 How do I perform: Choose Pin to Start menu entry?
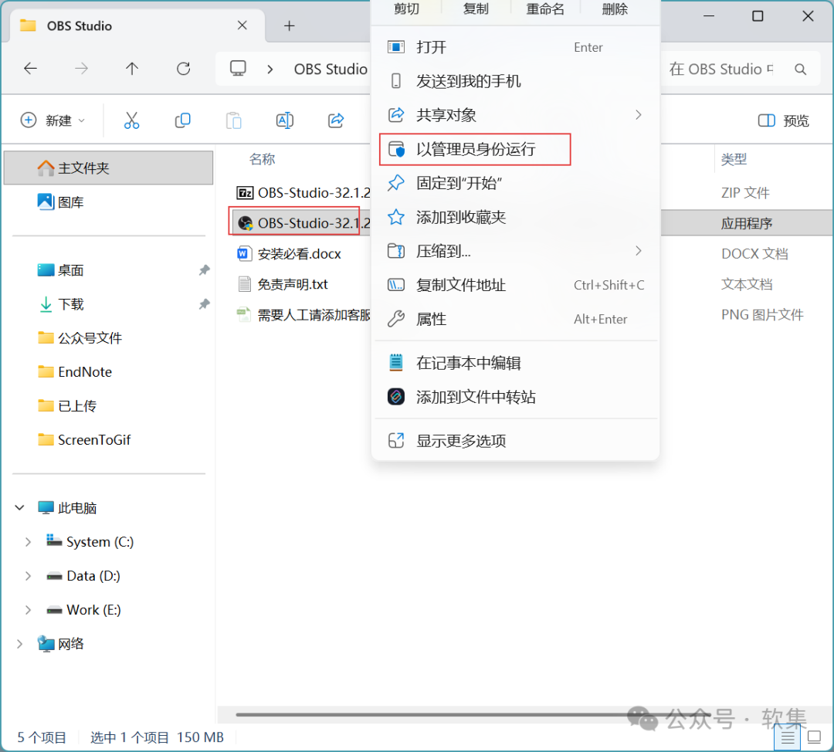tap(516, 183)
